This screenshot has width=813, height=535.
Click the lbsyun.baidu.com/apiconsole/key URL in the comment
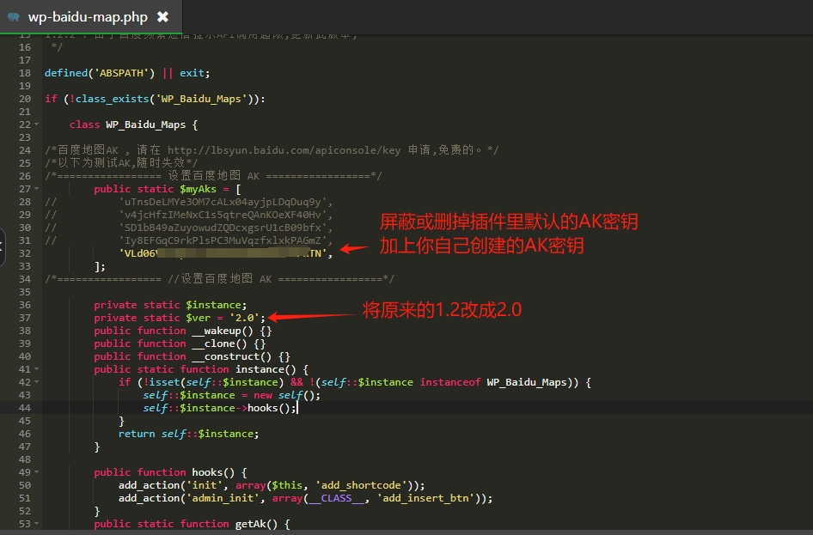click(284, 150)
